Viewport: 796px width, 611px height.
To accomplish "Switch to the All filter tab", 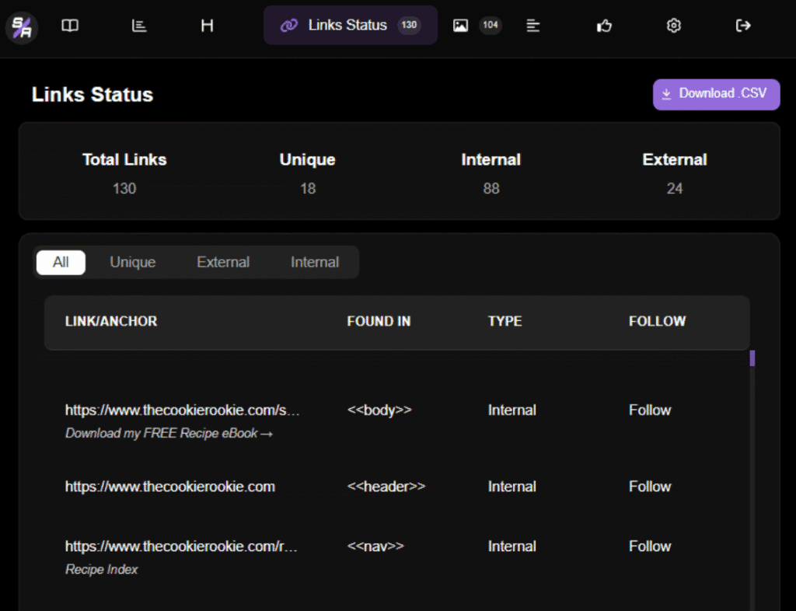I will click(x=61, y=262).
